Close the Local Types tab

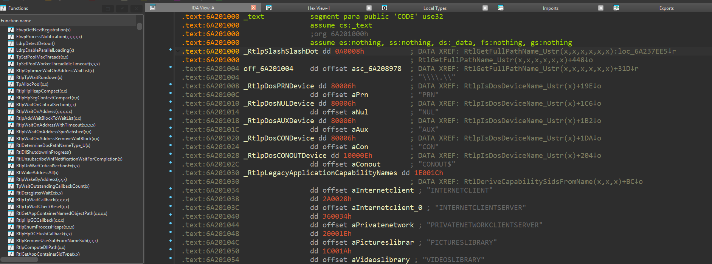click(485, 8)
